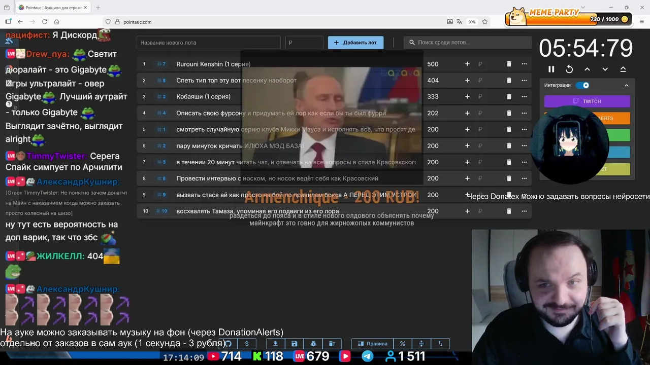Viewport: 650px width, 365px height.
Task: Add money to в течении 20 минут lot
Action: click(x=467, y=162)
